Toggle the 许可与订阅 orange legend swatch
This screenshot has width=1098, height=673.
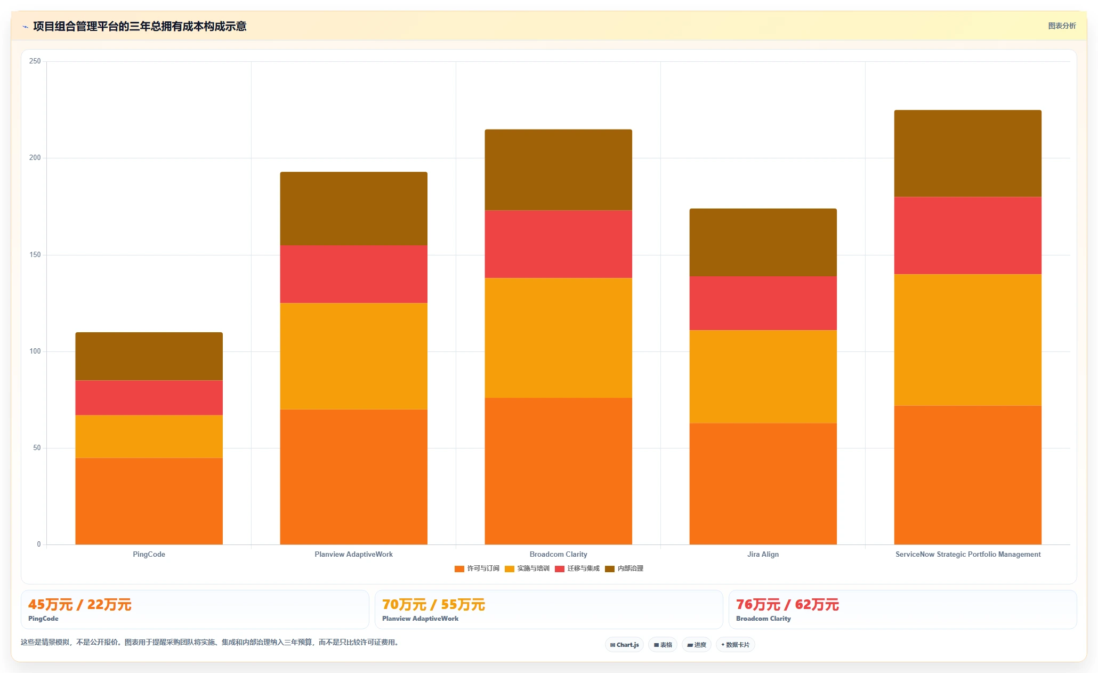point(459,568)
